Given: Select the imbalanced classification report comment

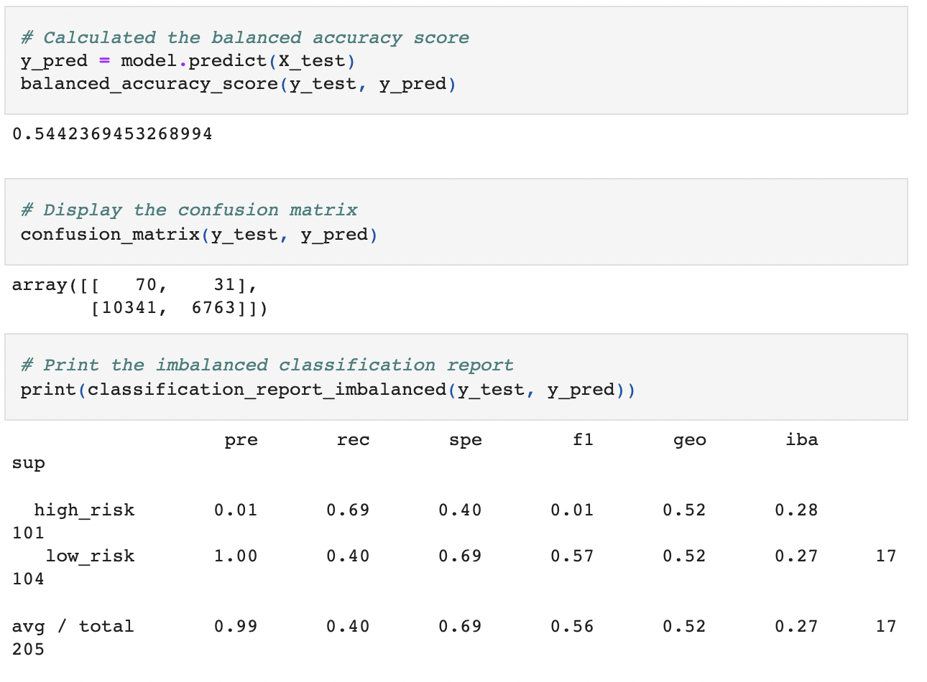Looking at the screenshot, I should [x=266, y=365].
